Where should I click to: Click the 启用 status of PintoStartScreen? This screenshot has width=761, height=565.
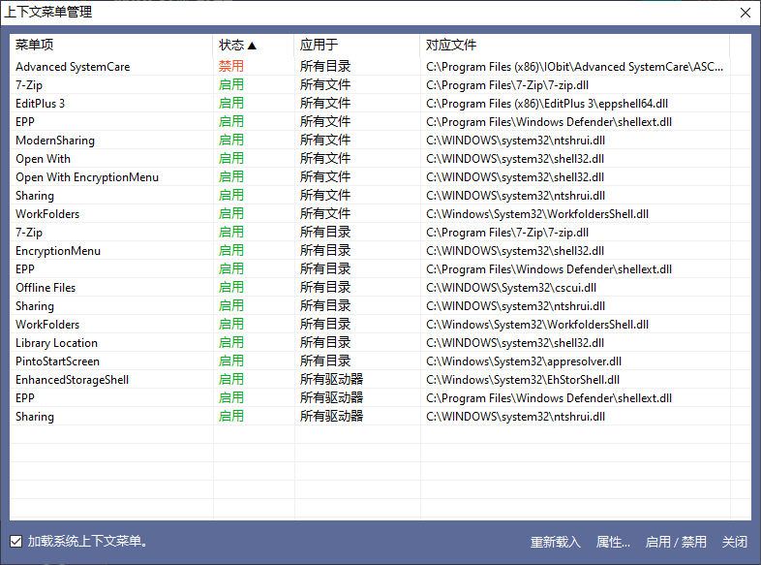(231, 361)
